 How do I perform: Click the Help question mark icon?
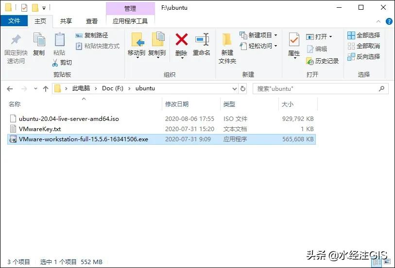click(389, 21)
